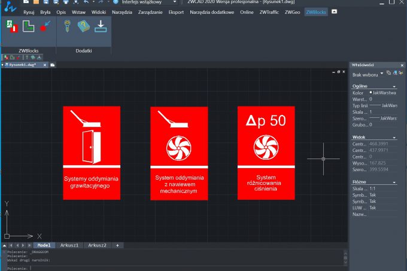Select the System oddymiania z nawiewem mechanicznym sign
The width and height of the screenshot is (407, 271).
point(179,153)
